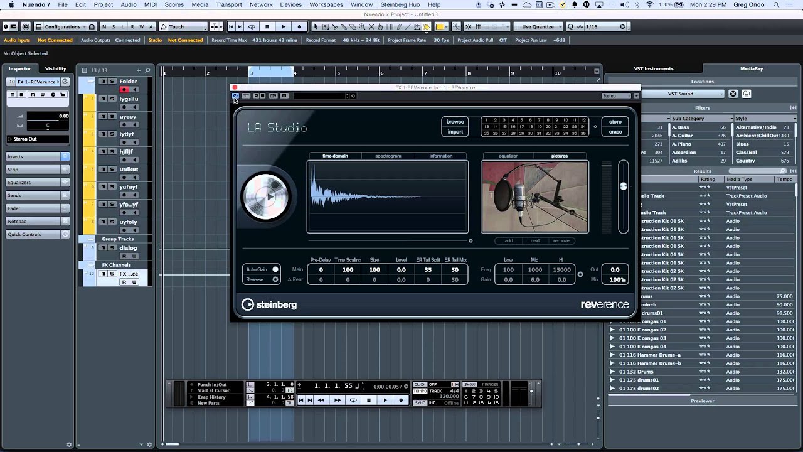Click the browse button in REVerence
803x452 pixels.
[455, 122]
